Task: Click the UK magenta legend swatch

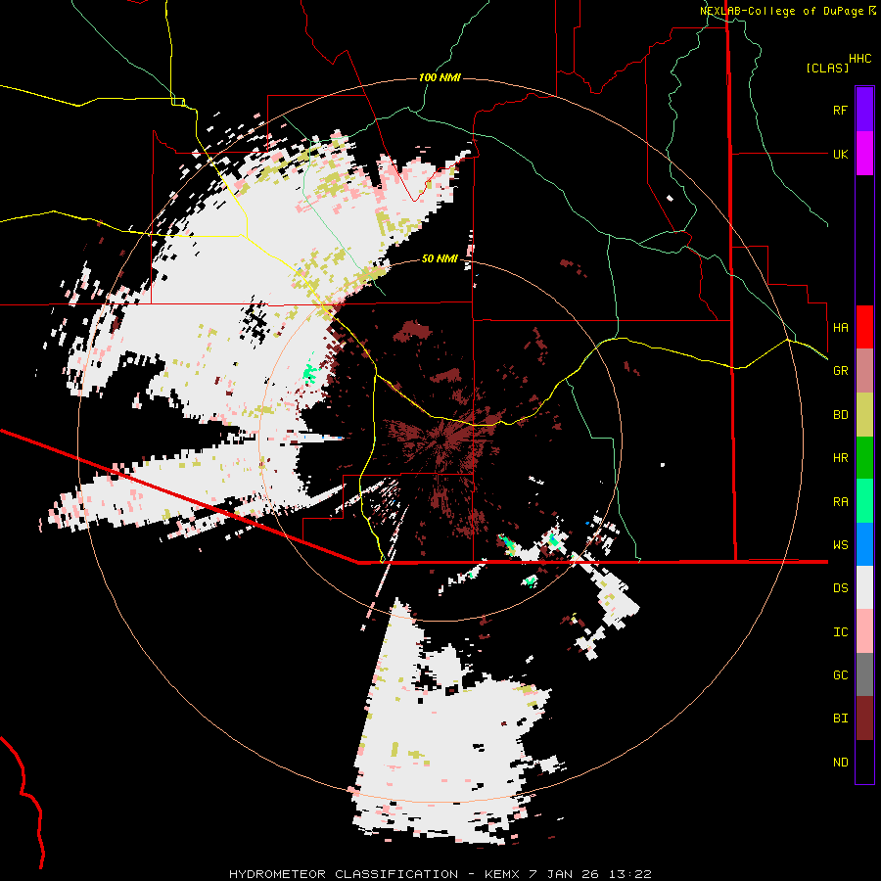Action: (864, 154)
